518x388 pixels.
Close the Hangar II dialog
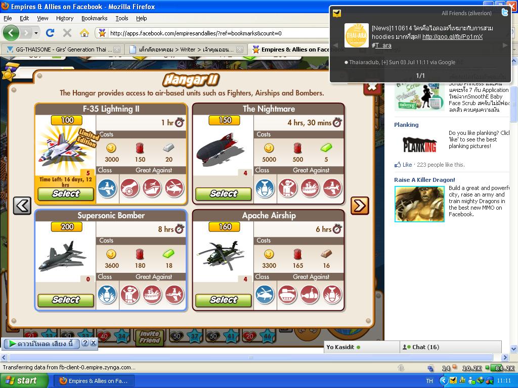click(x=372, y=87)
